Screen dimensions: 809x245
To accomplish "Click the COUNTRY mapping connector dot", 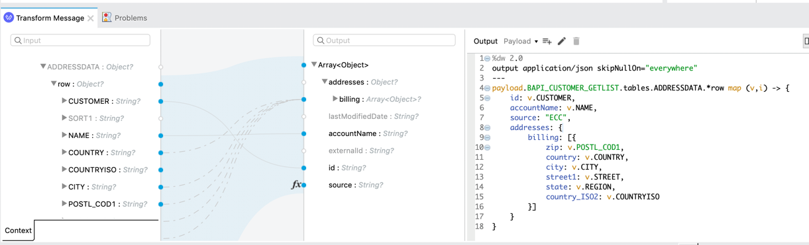I will point(161,153).
